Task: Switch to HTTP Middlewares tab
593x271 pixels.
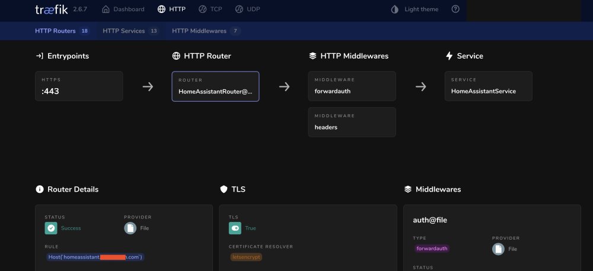Action: (206, 31)
